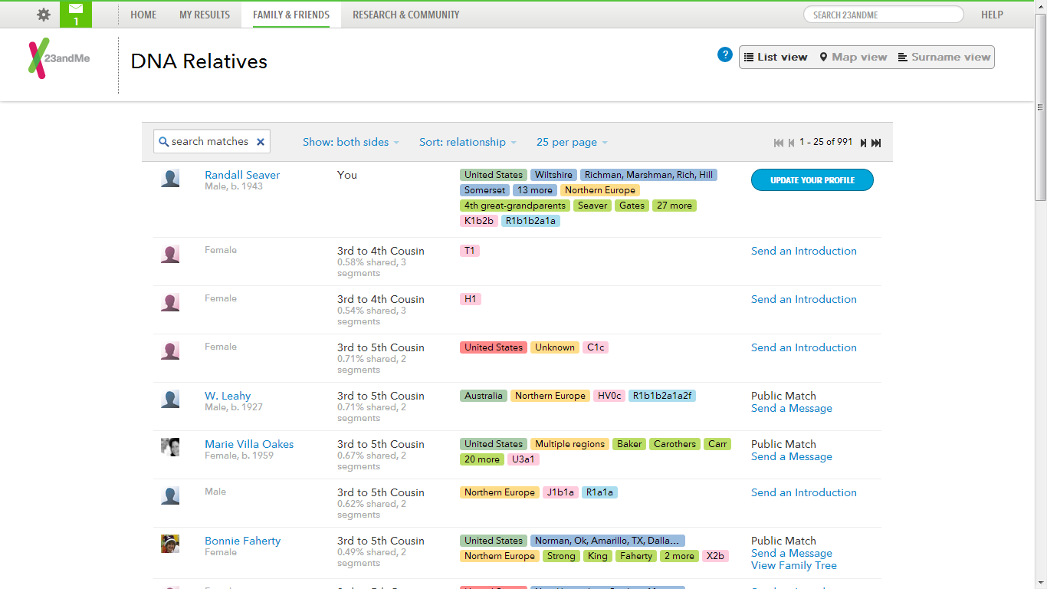This screenshot has height=589, width=1047.
Task: Open the Show: both sides dropdown
Action: [350, 142]
